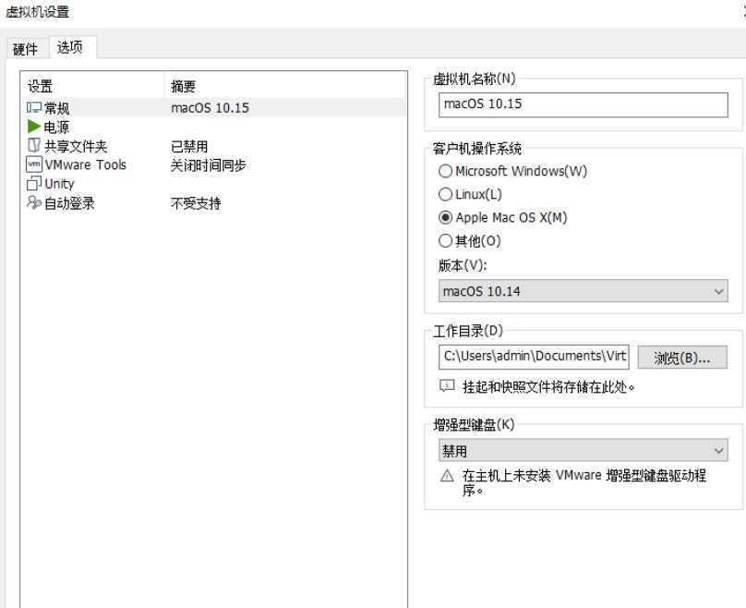Click the Unity windows icon
746x608 pixels.
[x=34, y=183]
